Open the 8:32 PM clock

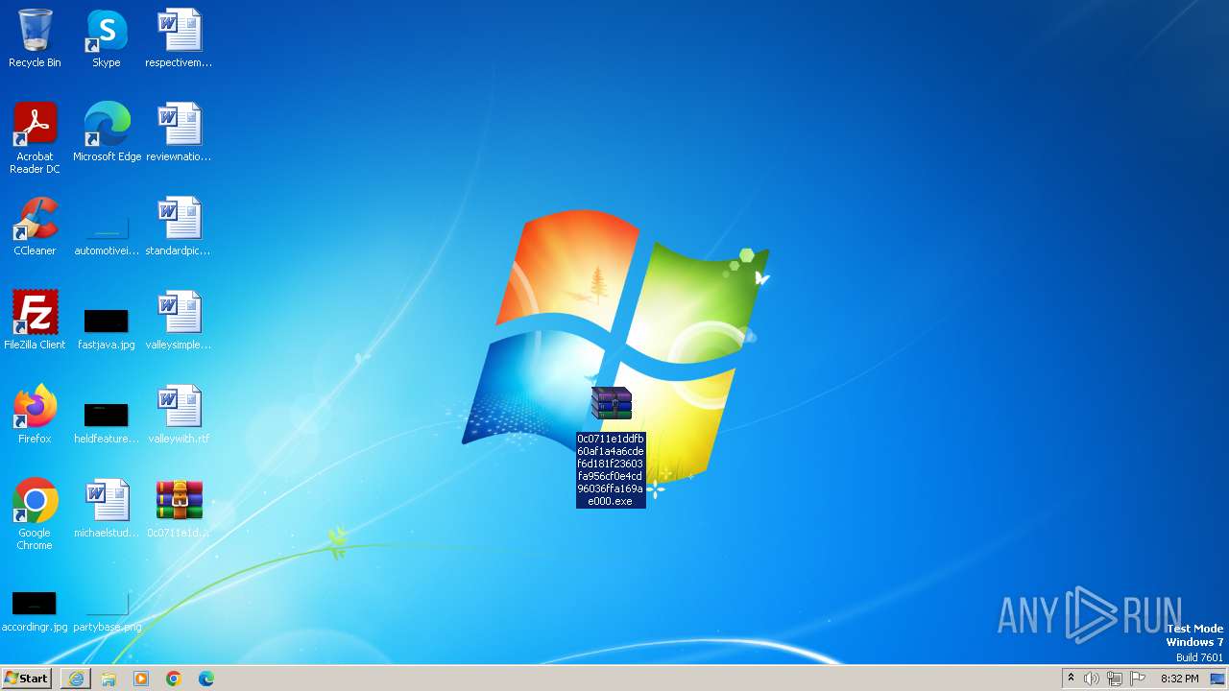[x=1180, y=679]
